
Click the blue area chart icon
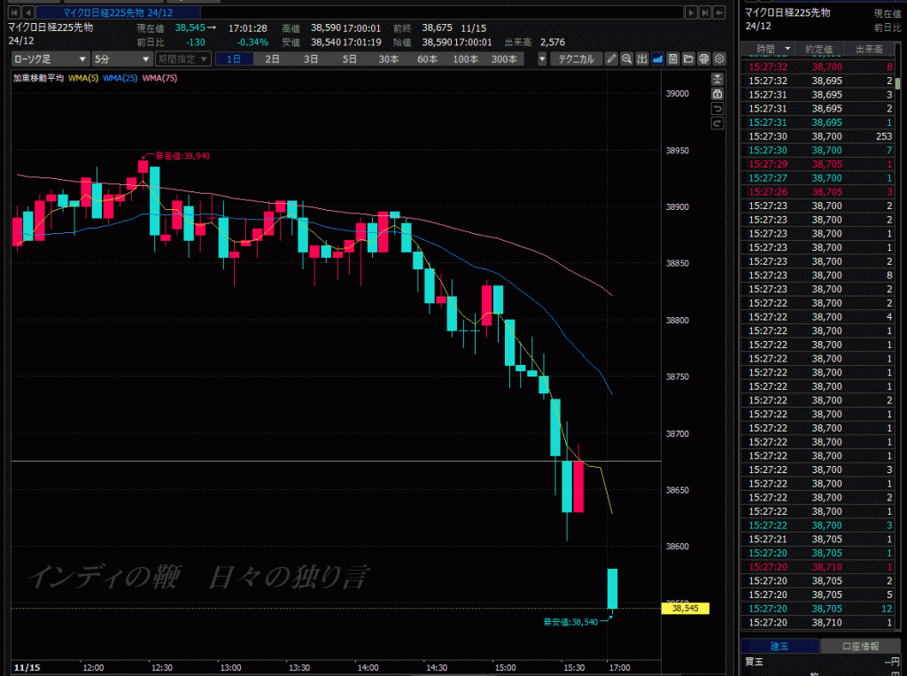[658, 59]
